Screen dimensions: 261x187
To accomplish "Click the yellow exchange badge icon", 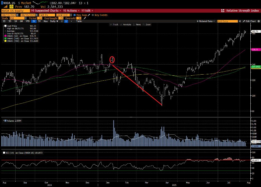I will click(11, 7).
